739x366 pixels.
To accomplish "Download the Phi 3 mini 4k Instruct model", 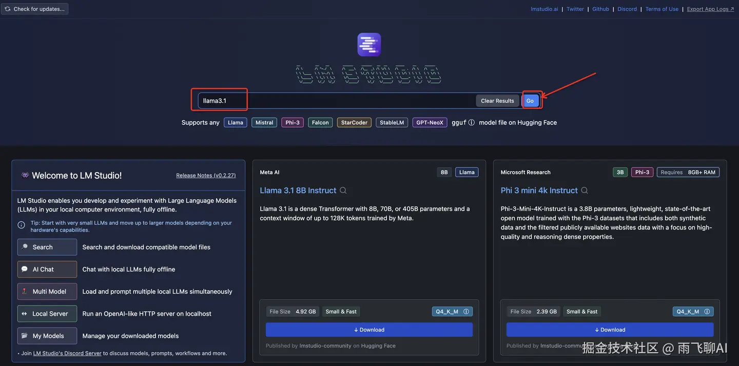I will pos(610,330).
